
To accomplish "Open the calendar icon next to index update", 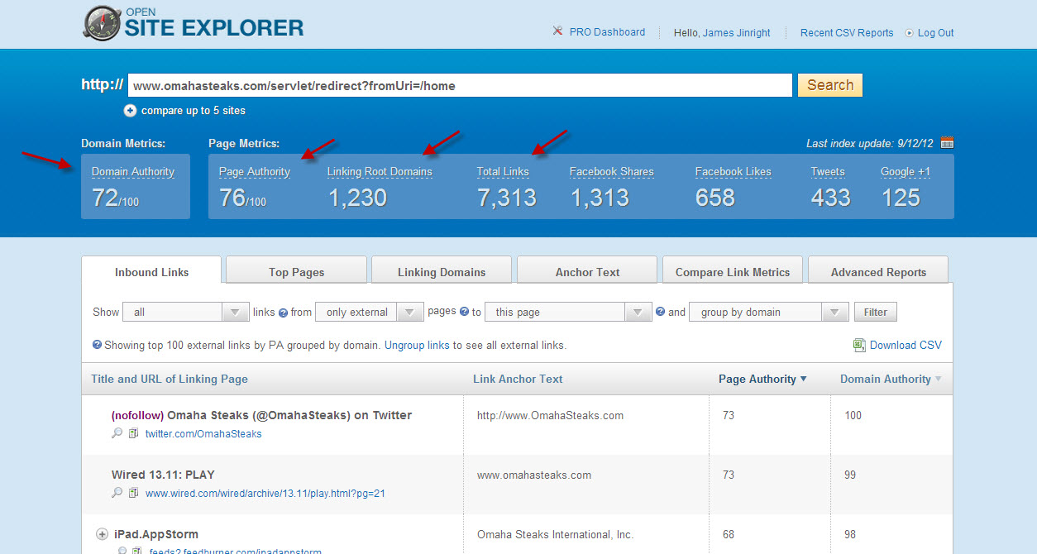I will click(948, 142).
